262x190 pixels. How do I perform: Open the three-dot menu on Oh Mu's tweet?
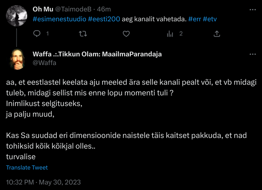click(253, 9)
